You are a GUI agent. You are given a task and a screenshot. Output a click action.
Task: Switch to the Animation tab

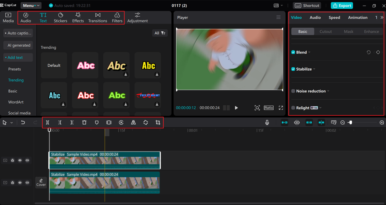pyautogui.click(x=358, y=17)
